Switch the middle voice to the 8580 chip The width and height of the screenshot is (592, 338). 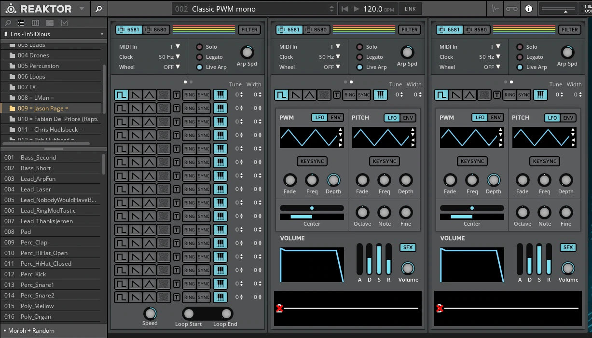coord(317,29)
